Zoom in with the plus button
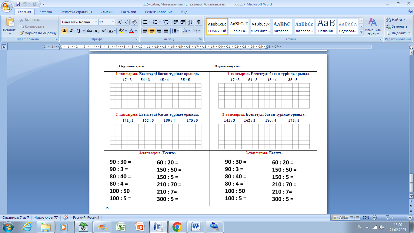 (x=410, y=218)
